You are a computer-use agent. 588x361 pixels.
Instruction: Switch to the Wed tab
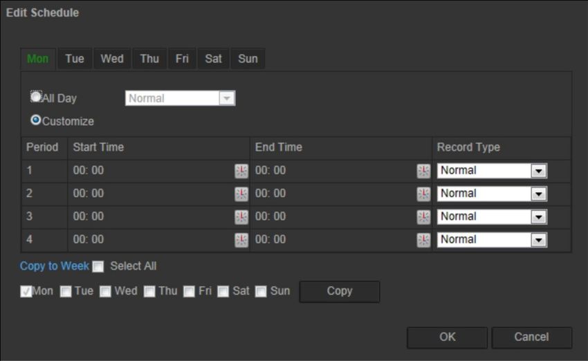112,59
